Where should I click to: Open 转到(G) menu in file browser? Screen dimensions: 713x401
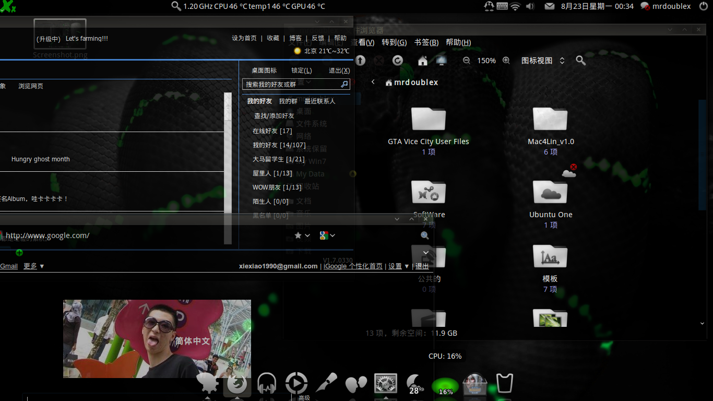coord(394,42)
